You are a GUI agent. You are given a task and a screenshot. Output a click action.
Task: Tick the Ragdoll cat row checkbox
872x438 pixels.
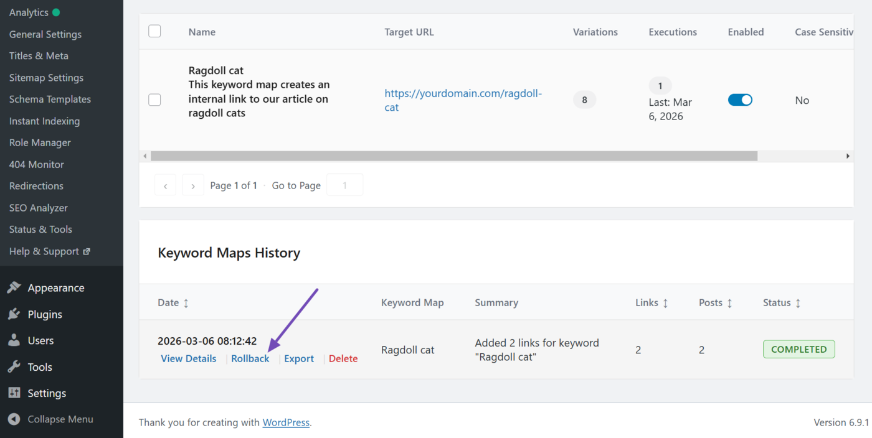(x=154, y=100)
